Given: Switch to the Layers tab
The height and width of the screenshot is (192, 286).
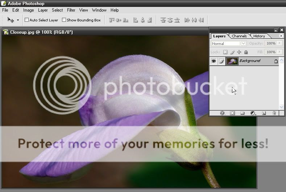Looking at the screenshot, I should click(219, 36).
